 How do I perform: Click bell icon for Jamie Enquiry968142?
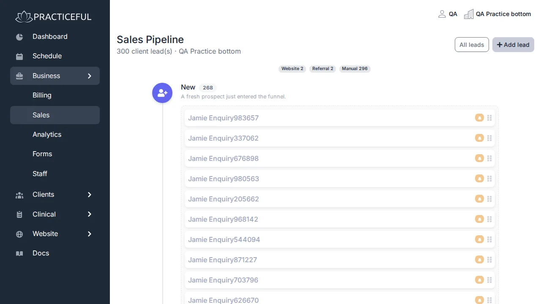coord(479,219)
